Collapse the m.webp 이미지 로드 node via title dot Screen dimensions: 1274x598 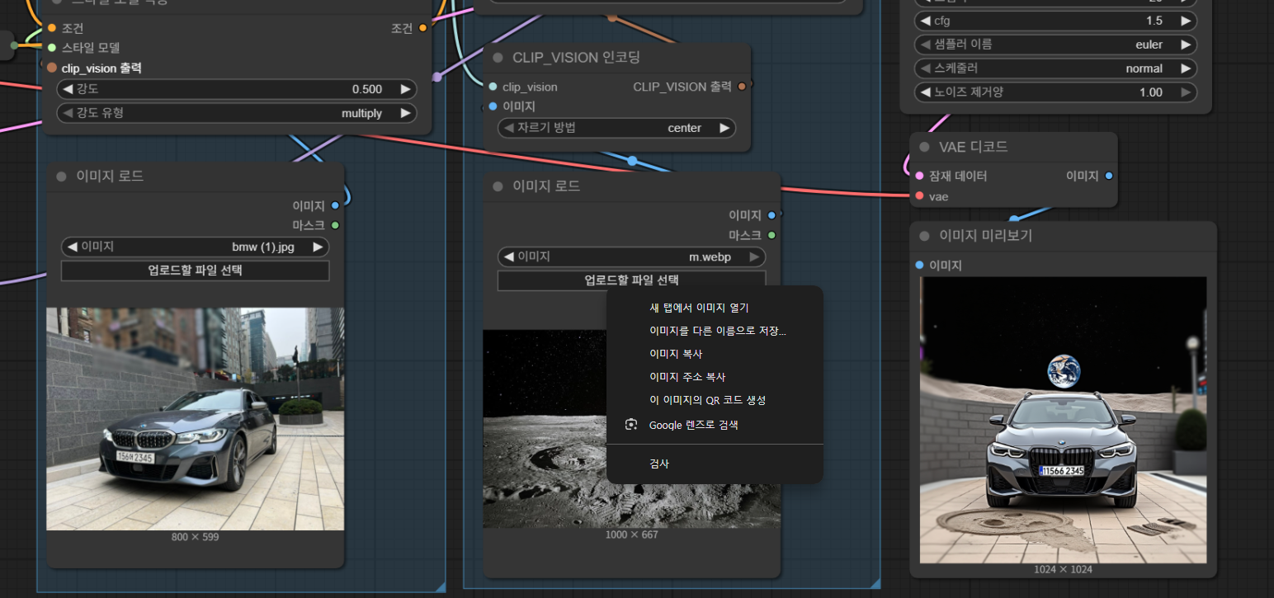tap(498, 186)
